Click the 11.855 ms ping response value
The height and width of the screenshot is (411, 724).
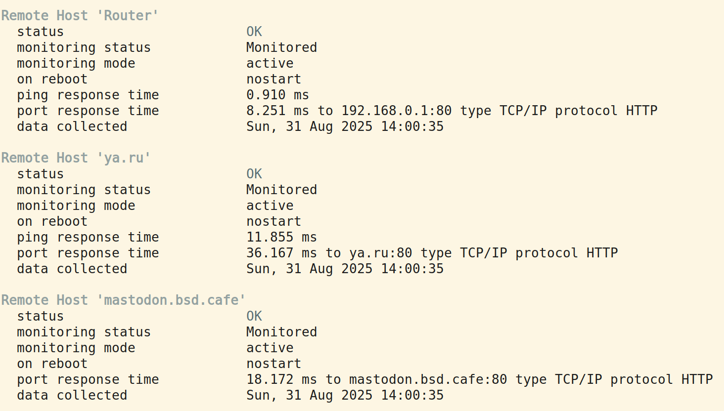281,237
